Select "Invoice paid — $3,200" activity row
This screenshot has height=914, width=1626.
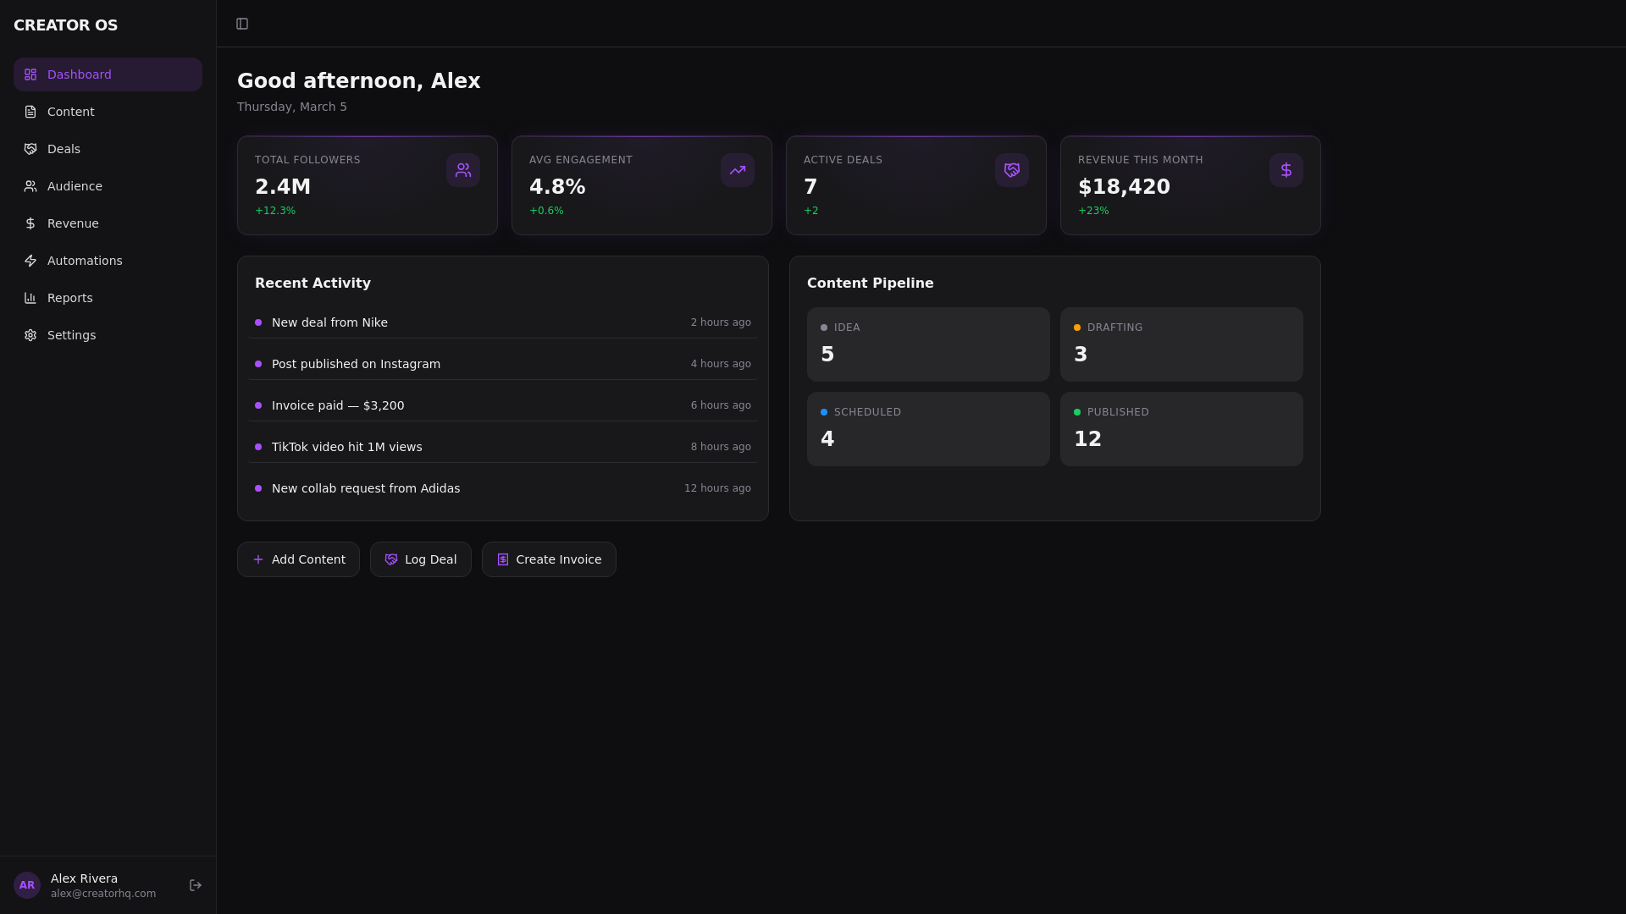click(x=503, y=405)
